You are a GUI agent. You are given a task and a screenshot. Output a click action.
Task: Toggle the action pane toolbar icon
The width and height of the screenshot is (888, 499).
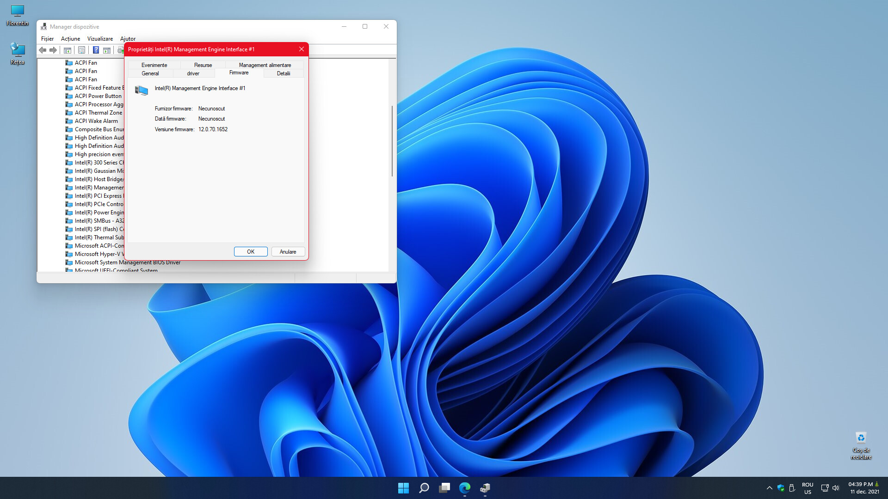[107, 50]
